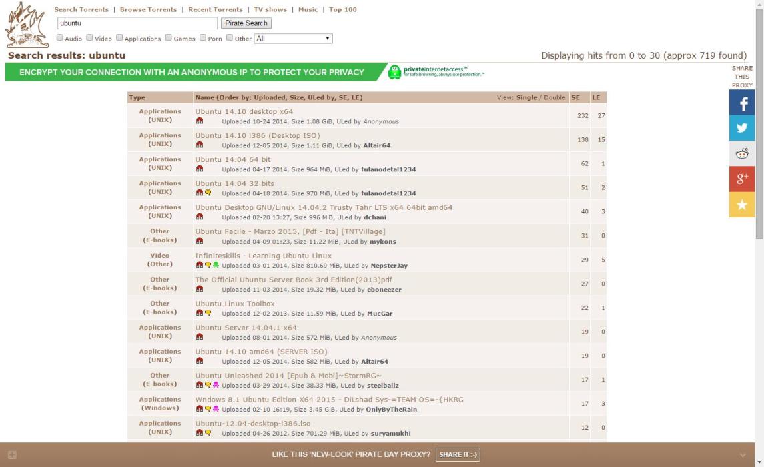Open Music menu link
The width and height of the screenshot is (764, 467).
click(x=308, y=10)
